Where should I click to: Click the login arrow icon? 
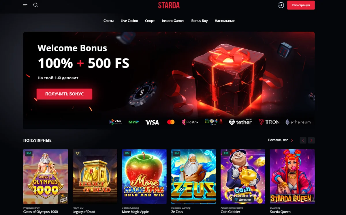(x=281, y=5)
